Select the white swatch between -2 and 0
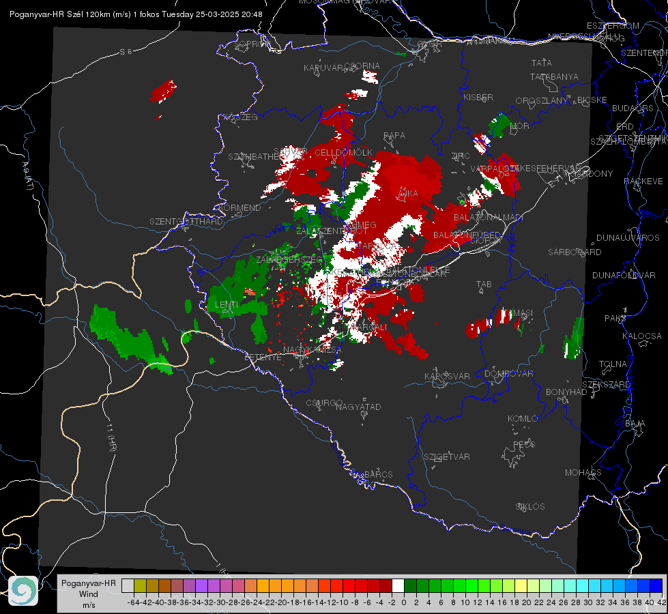This screenshot has width=668, height=614. click(x=398, y=585)
